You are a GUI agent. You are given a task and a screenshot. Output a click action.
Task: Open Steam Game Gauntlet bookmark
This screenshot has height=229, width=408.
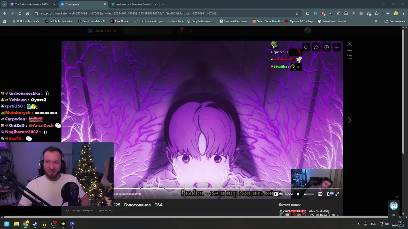click(x=267, y=21)
